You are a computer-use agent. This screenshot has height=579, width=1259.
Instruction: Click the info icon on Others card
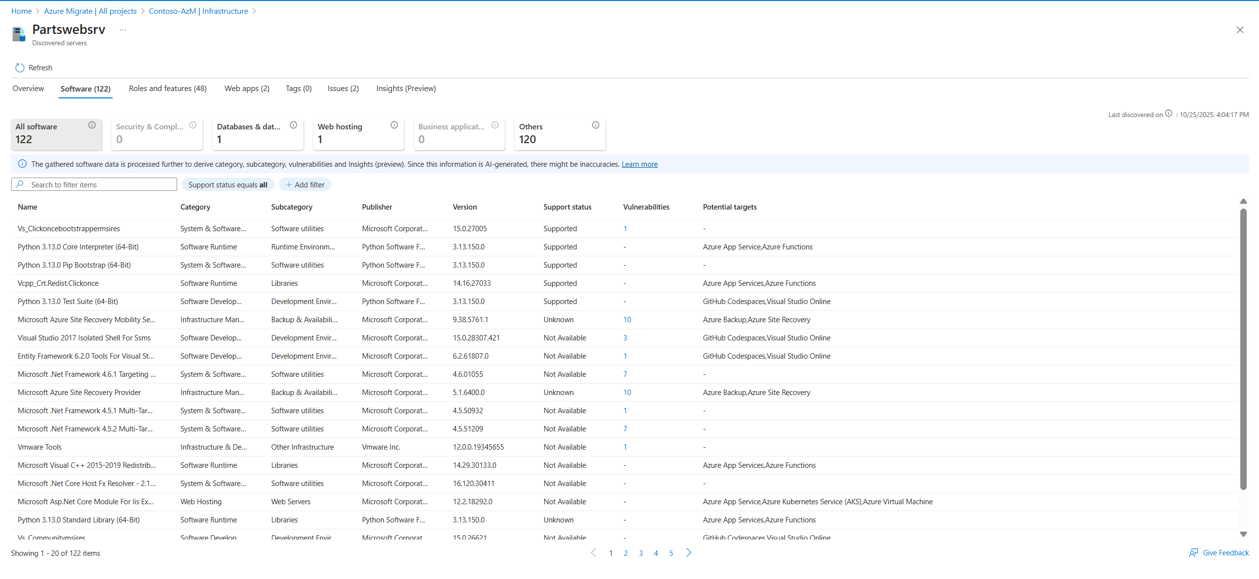pyautogui.click(x=595, y=125)
